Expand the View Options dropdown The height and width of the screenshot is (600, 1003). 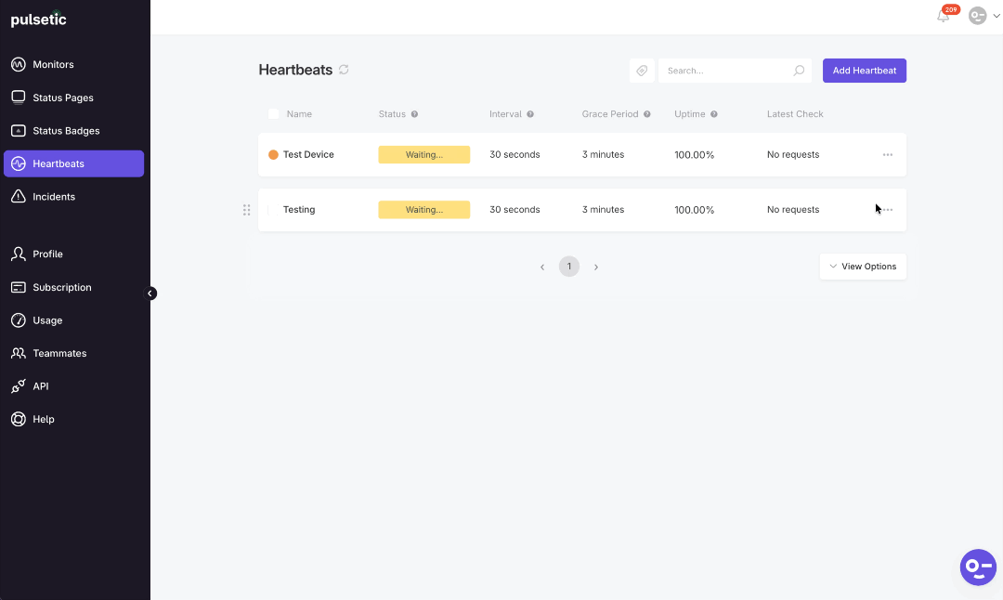click(863, 267)
